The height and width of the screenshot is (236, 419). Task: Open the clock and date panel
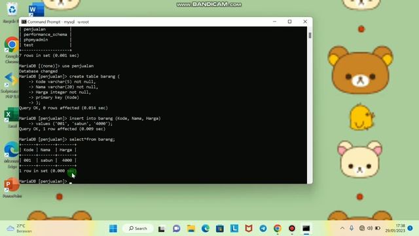395,228
